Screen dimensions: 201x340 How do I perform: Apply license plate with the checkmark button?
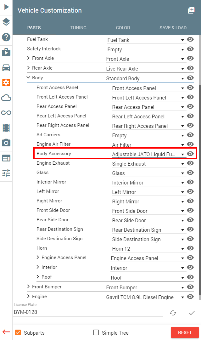192,313
